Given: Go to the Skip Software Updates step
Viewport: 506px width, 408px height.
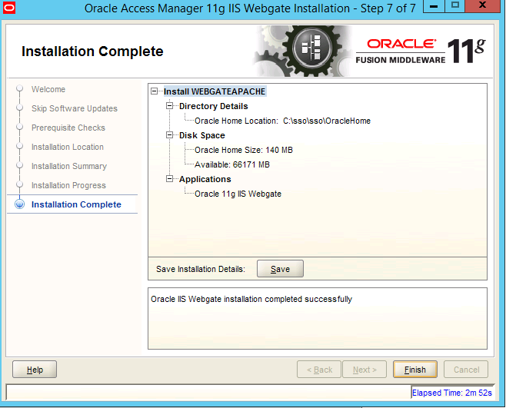Looking at the screenshot, I should click(x=75, y=108).
